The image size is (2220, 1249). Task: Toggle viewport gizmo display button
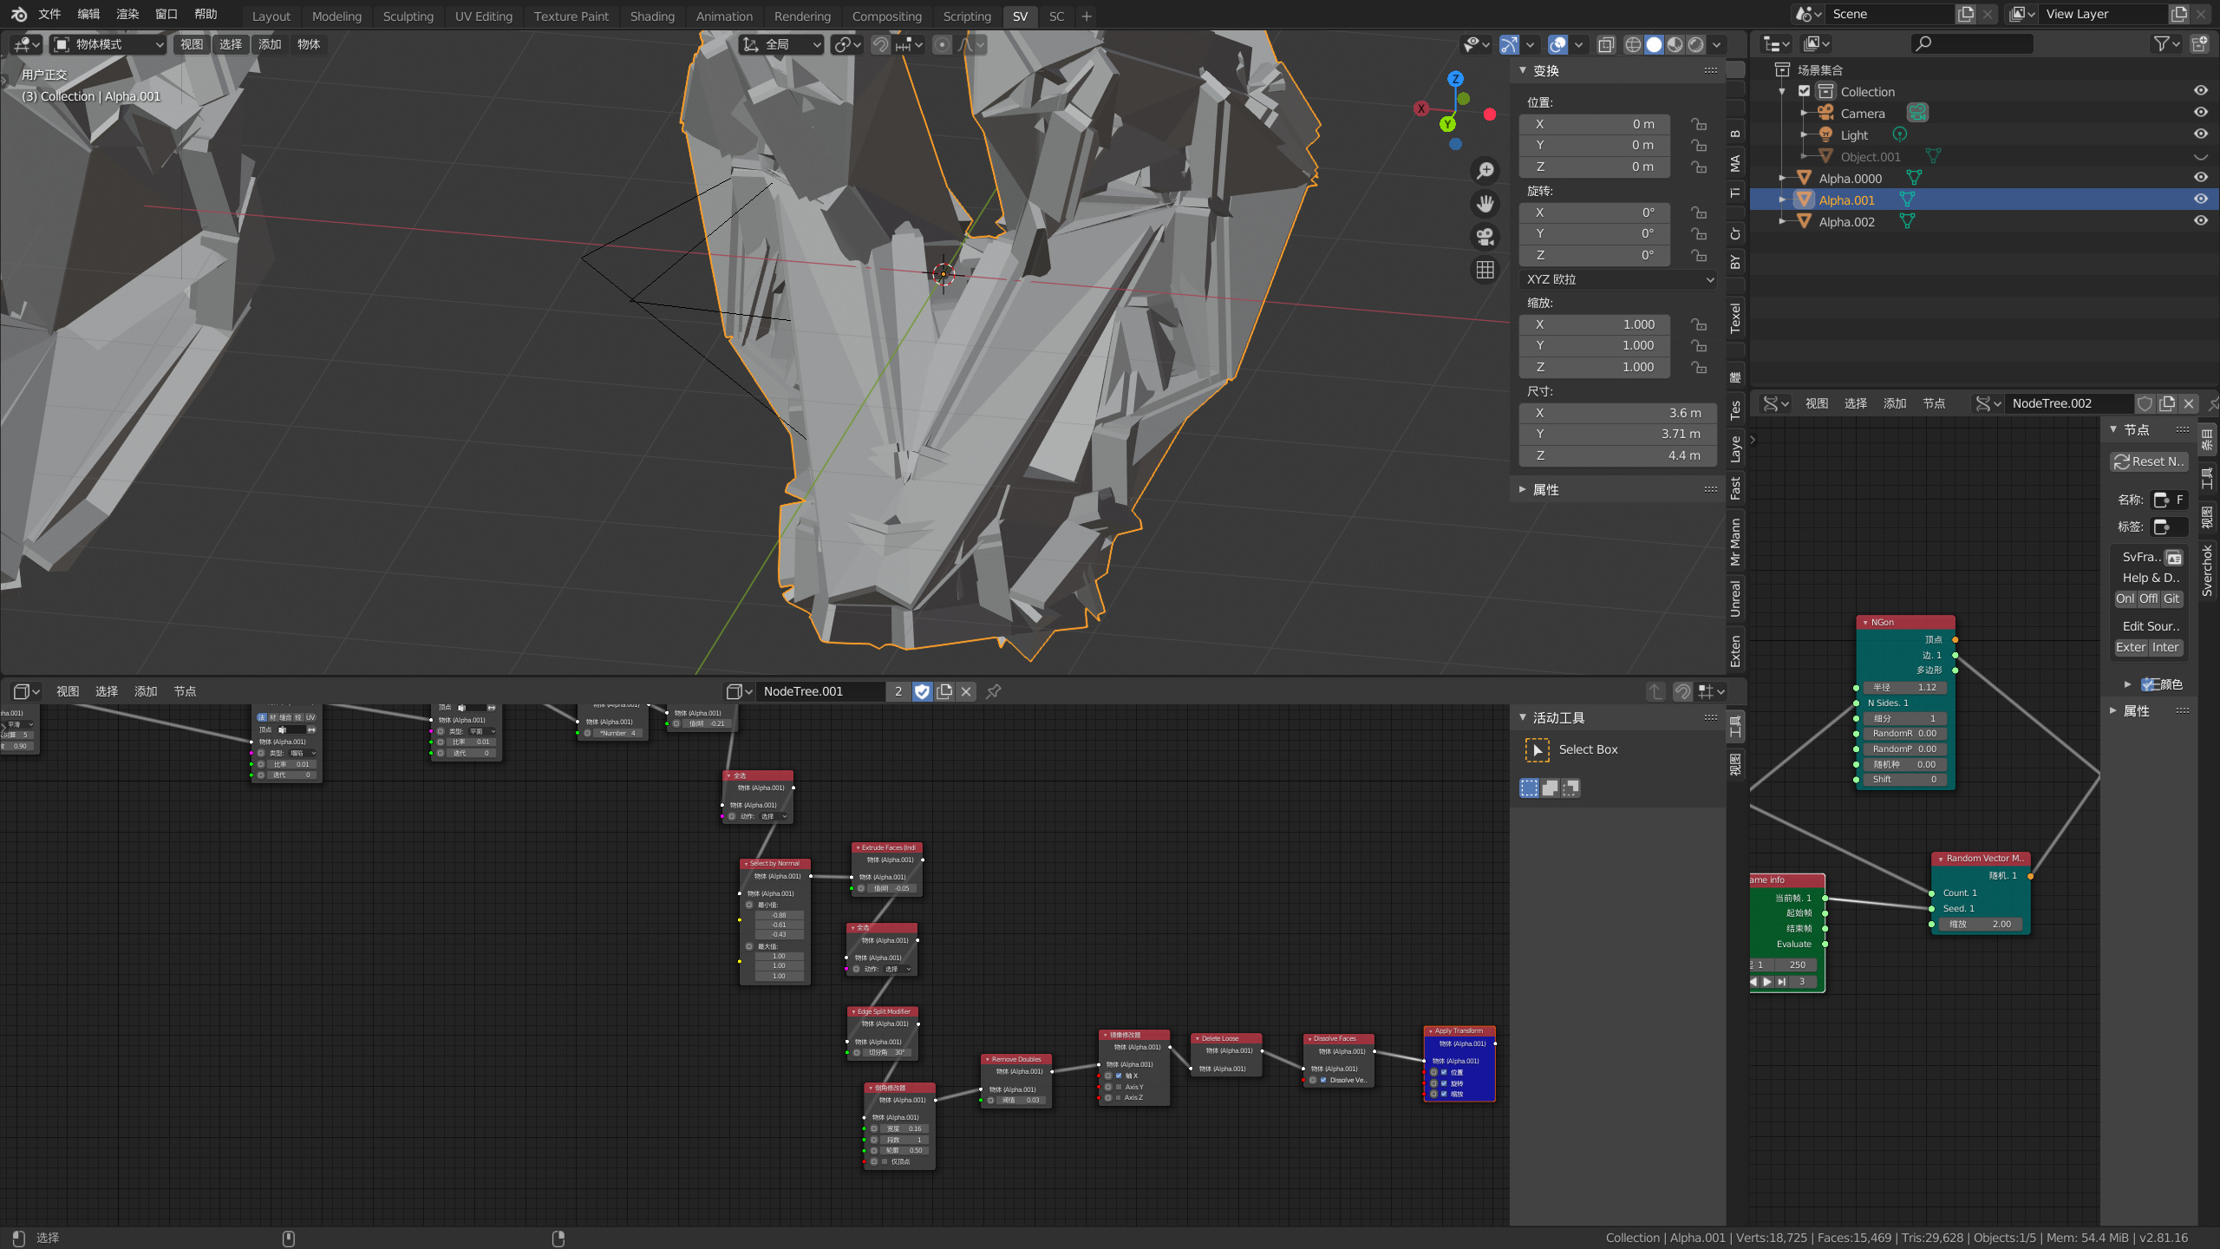click(1510, 44)
